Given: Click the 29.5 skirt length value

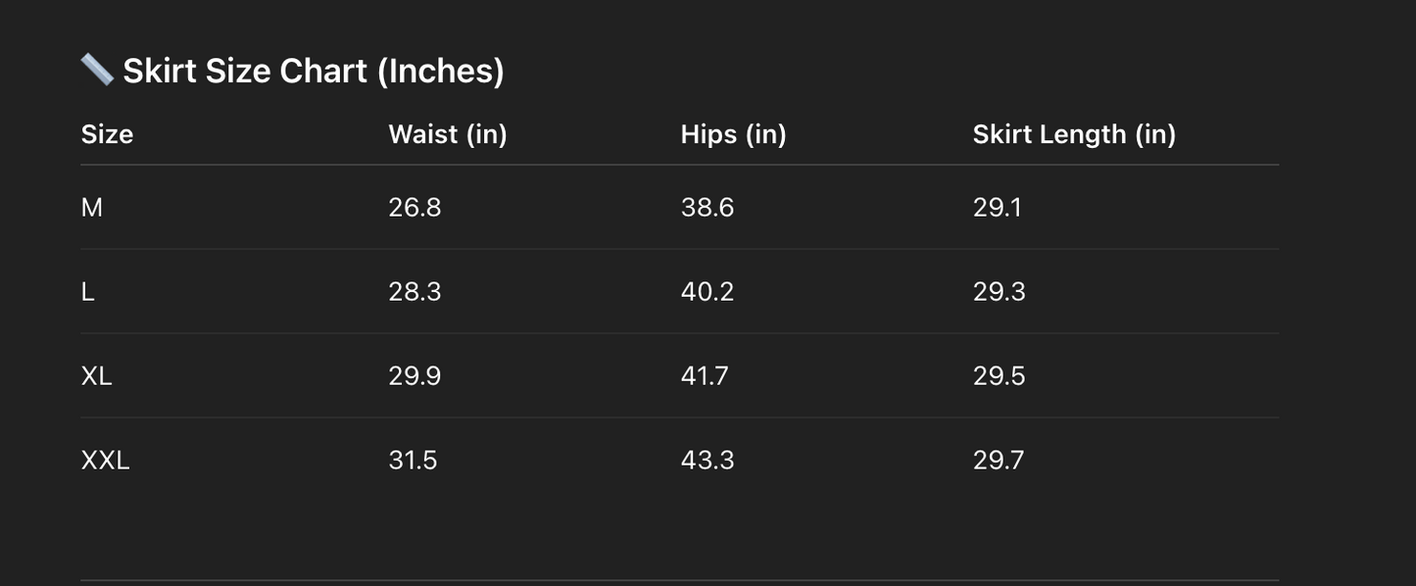Looking at the screenshot, I should (x=1000, y=376).
